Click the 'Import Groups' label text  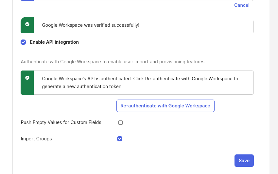[36, 139]
